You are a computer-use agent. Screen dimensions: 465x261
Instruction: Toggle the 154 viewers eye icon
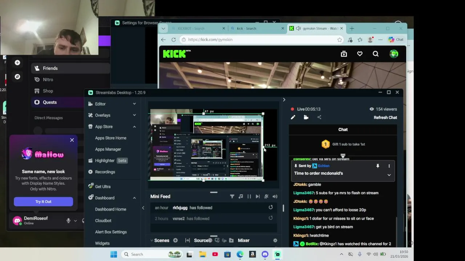tap(372, 109)
